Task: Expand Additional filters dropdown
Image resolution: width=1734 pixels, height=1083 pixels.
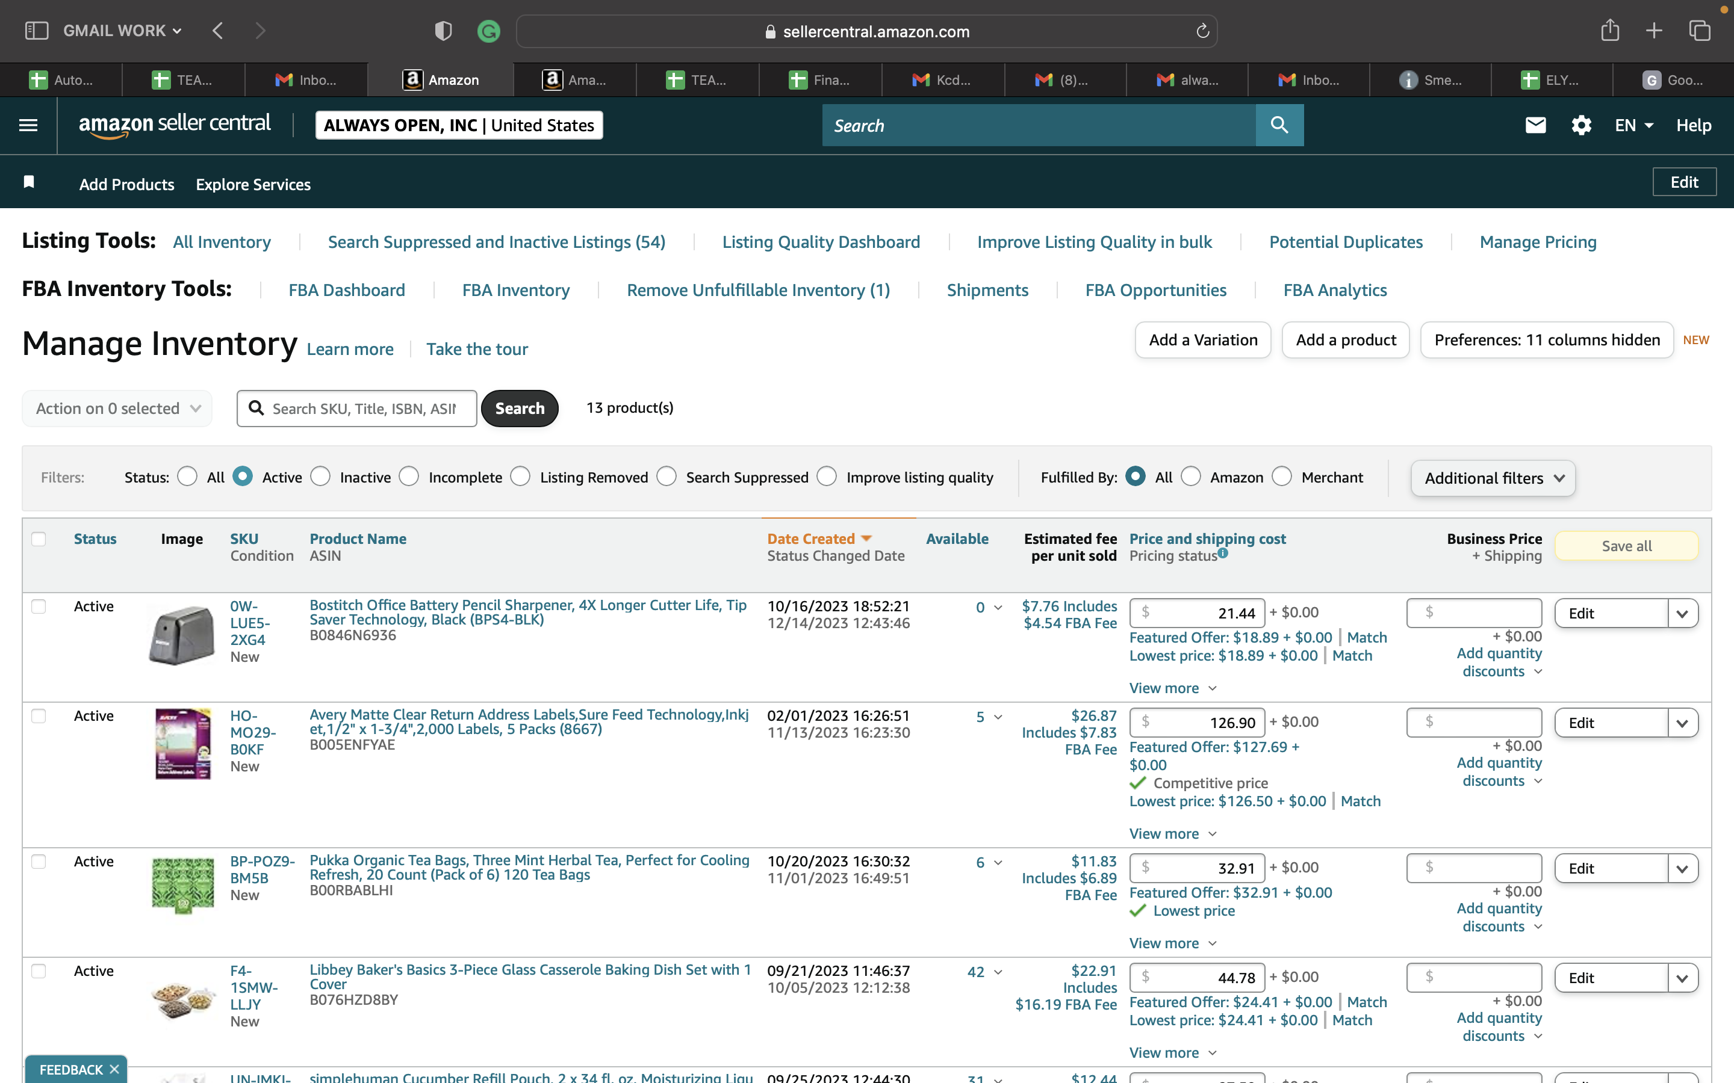Action: pyautogui.click(x=1493, y=478)
